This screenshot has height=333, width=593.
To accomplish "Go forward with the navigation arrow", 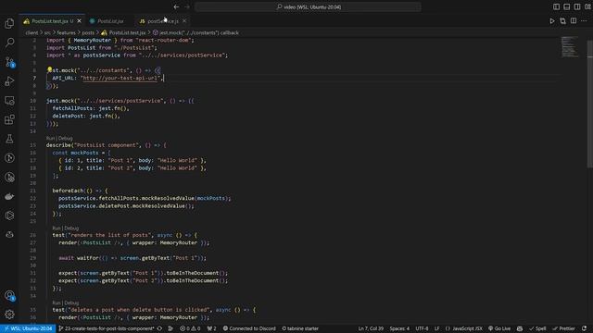I will pos(187,6).
